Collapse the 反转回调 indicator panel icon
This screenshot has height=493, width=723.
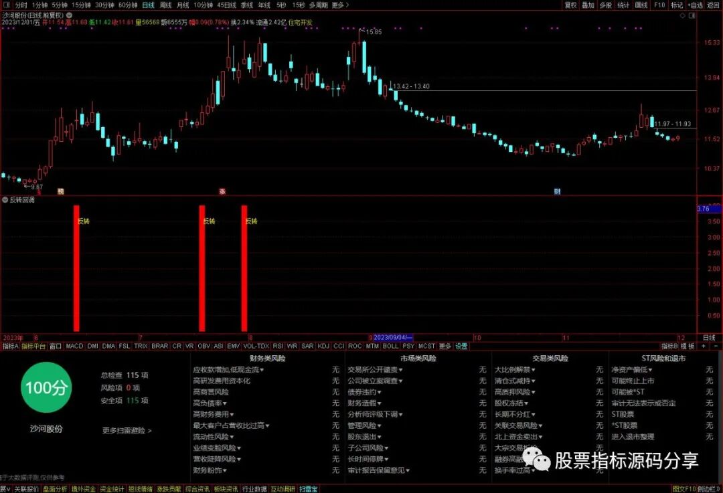point(5,199)
